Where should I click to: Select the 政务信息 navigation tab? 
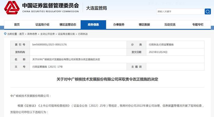click(x=93, y=25)
